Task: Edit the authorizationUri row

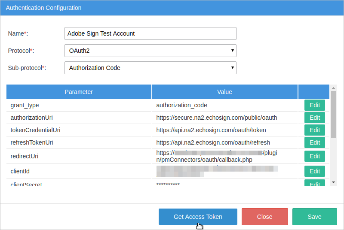Action: click(x=314, y=118)
